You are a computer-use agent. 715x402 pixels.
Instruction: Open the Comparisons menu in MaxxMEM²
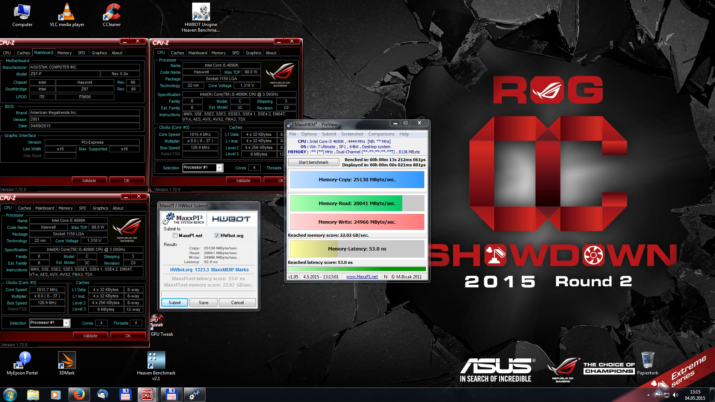click(381, 134)
